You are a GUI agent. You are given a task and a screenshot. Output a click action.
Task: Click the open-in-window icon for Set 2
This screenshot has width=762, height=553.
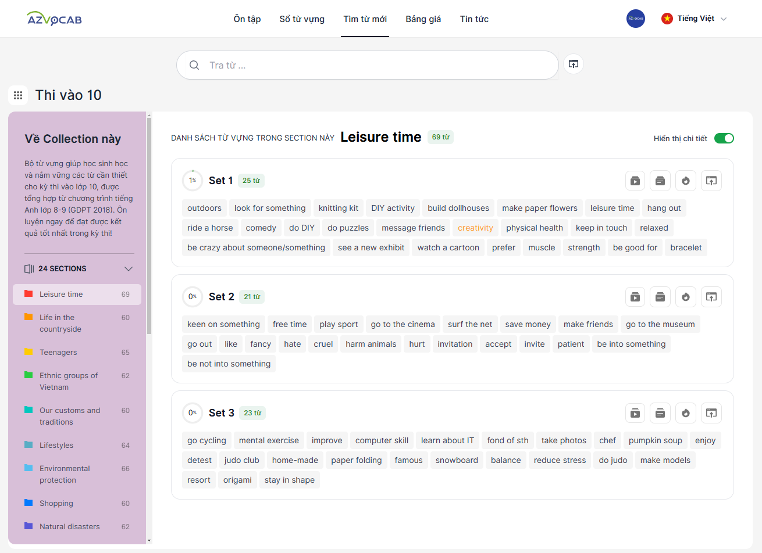pyautogui.click(x=711, y=297)
